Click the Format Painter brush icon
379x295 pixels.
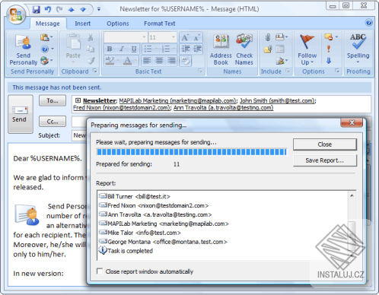pos(91,61)
